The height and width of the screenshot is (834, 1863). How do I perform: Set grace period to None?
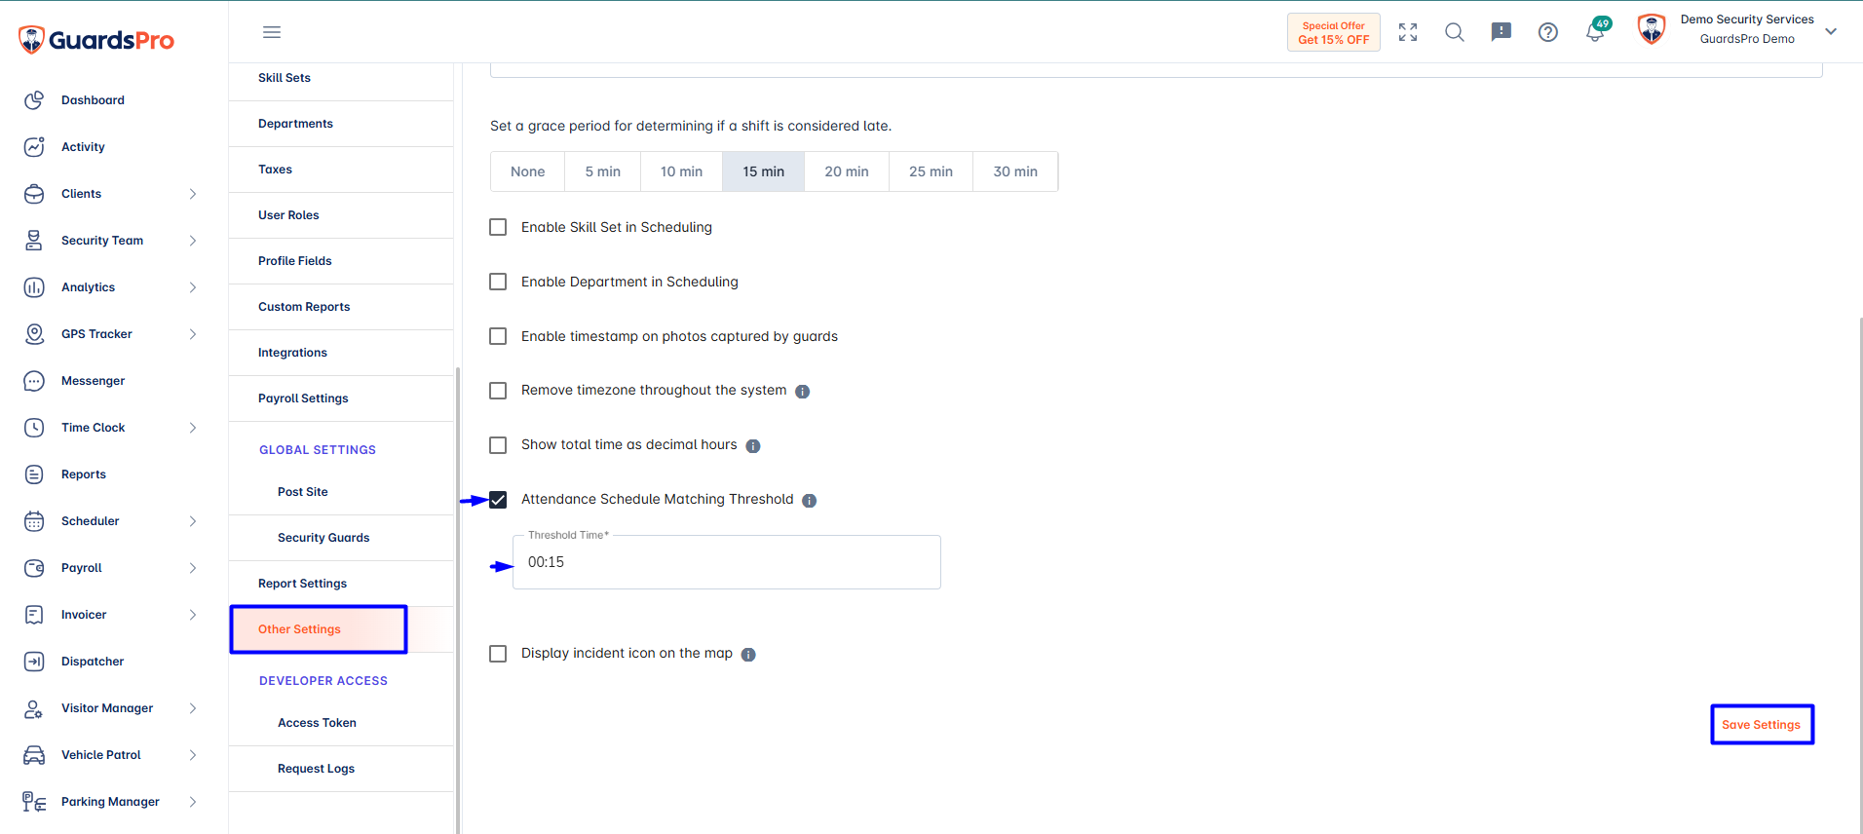click(527, 171)
